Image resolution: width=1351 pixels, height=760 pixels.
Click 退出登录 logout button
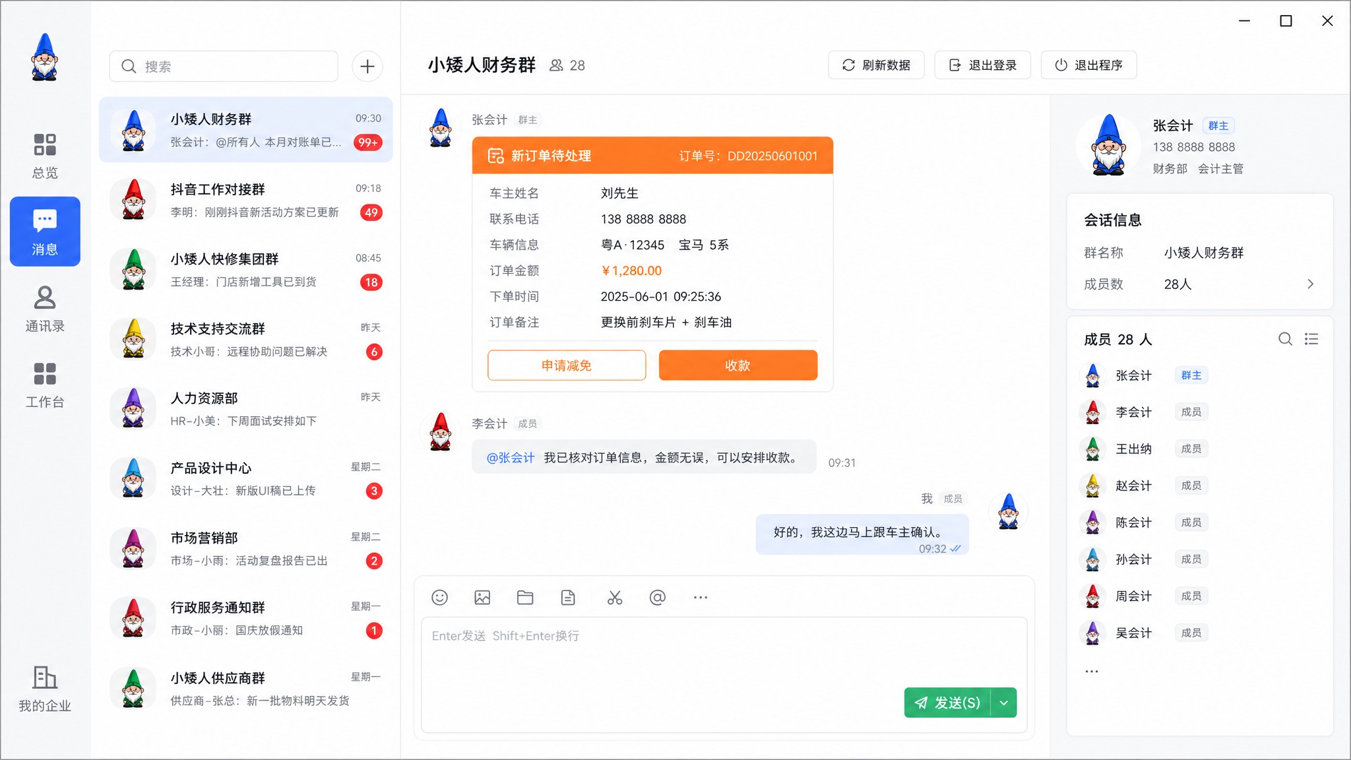(982, 65)
